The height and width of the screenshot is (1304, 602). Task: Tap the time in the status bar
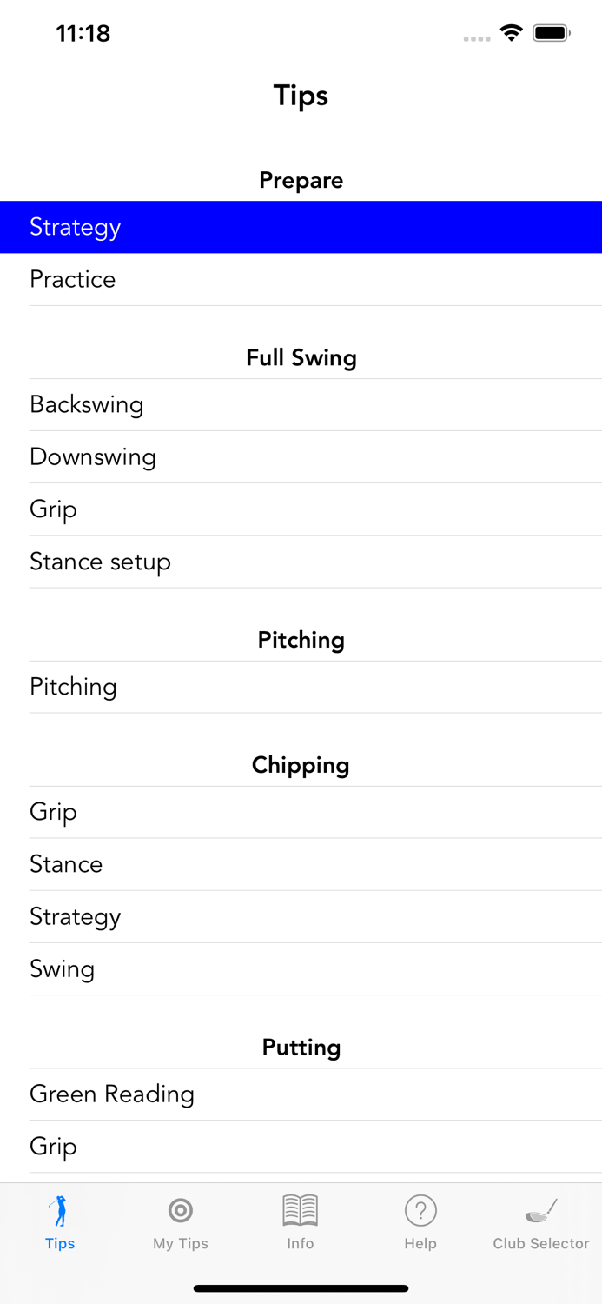click(83, 33)
